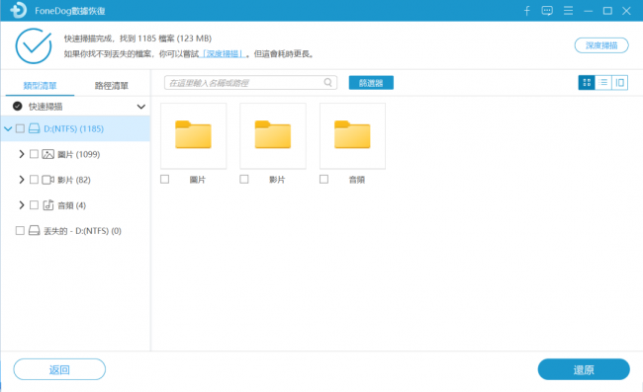Tick checkbox under 音頻 folder thumbnail

click(x=323, y=180)
